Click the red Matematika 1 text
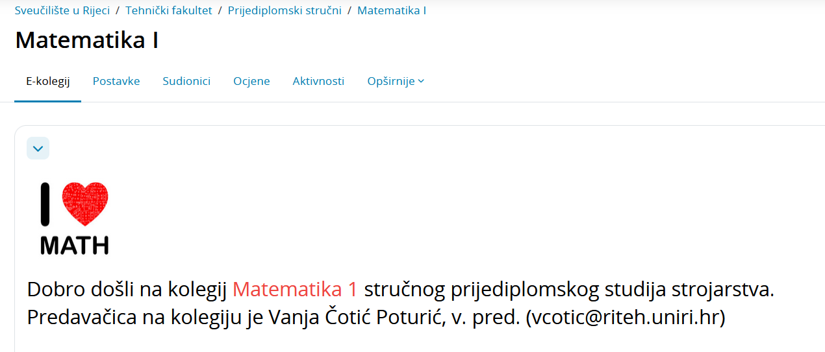The height and width of the screenshot is (352, 825). point(295,290)
